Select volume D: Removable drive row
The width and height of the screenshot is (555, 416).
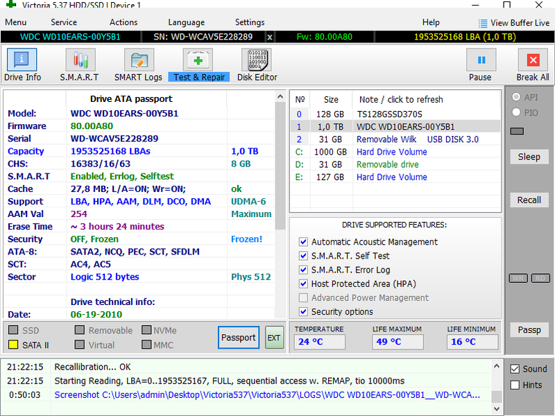(x=395, y=164)
